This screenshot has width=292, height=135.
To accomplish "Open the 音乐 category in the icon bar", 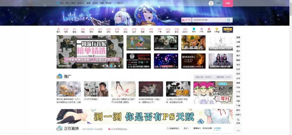I will tap(91, 30).
